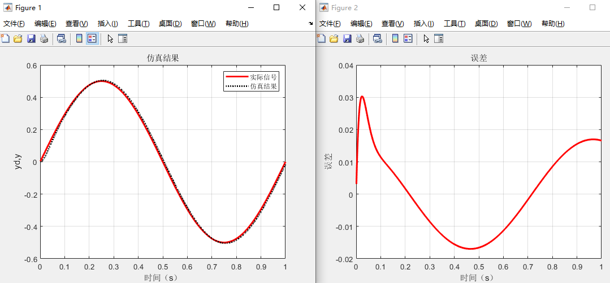Click Figure 1 title bar text
610x283 pixels.
(28, 7)
